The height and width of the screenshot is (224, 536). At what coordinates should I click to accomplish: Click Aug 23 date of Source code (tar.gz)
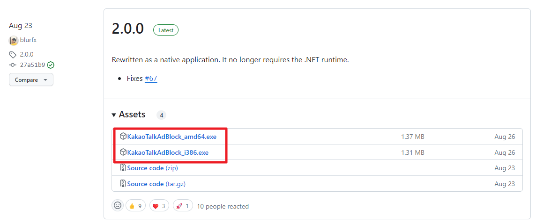[505, 184]
